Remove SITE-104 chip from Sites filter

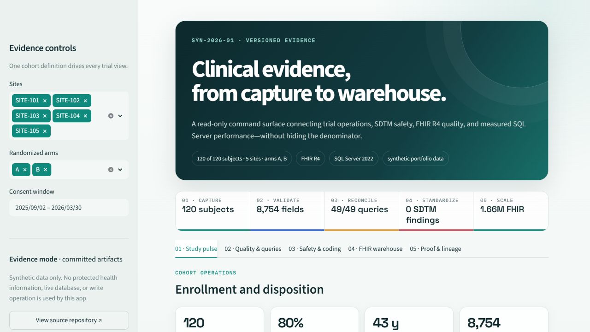85,116
